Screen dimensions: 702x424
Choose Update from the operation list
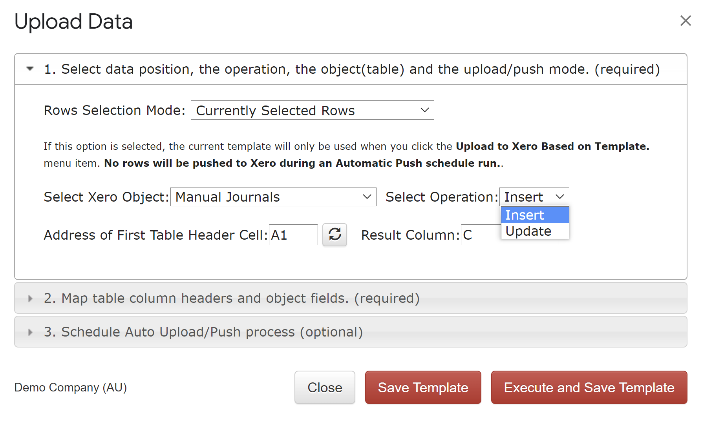[535, 231]
